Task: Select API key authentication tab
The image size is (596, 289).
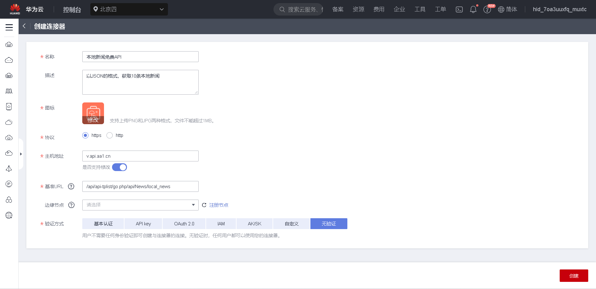Action: [x=143, y=224]
